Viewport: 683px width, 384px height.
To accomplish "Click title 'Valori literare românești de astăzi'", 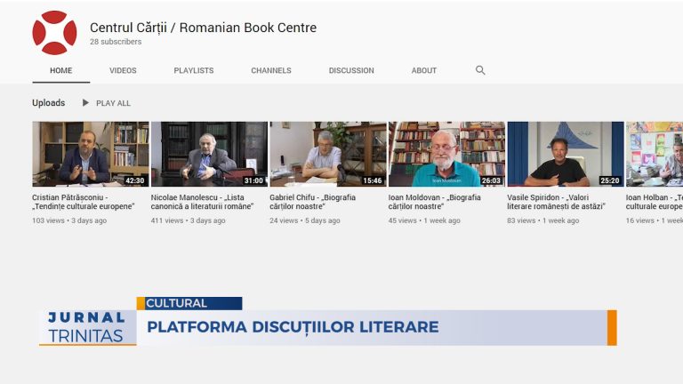I will [556, 202].
